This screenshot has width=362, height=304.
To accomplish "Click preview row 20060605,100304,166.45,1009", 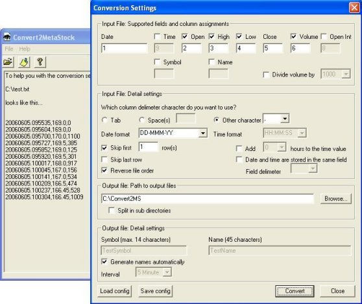I will coord(44,197).
